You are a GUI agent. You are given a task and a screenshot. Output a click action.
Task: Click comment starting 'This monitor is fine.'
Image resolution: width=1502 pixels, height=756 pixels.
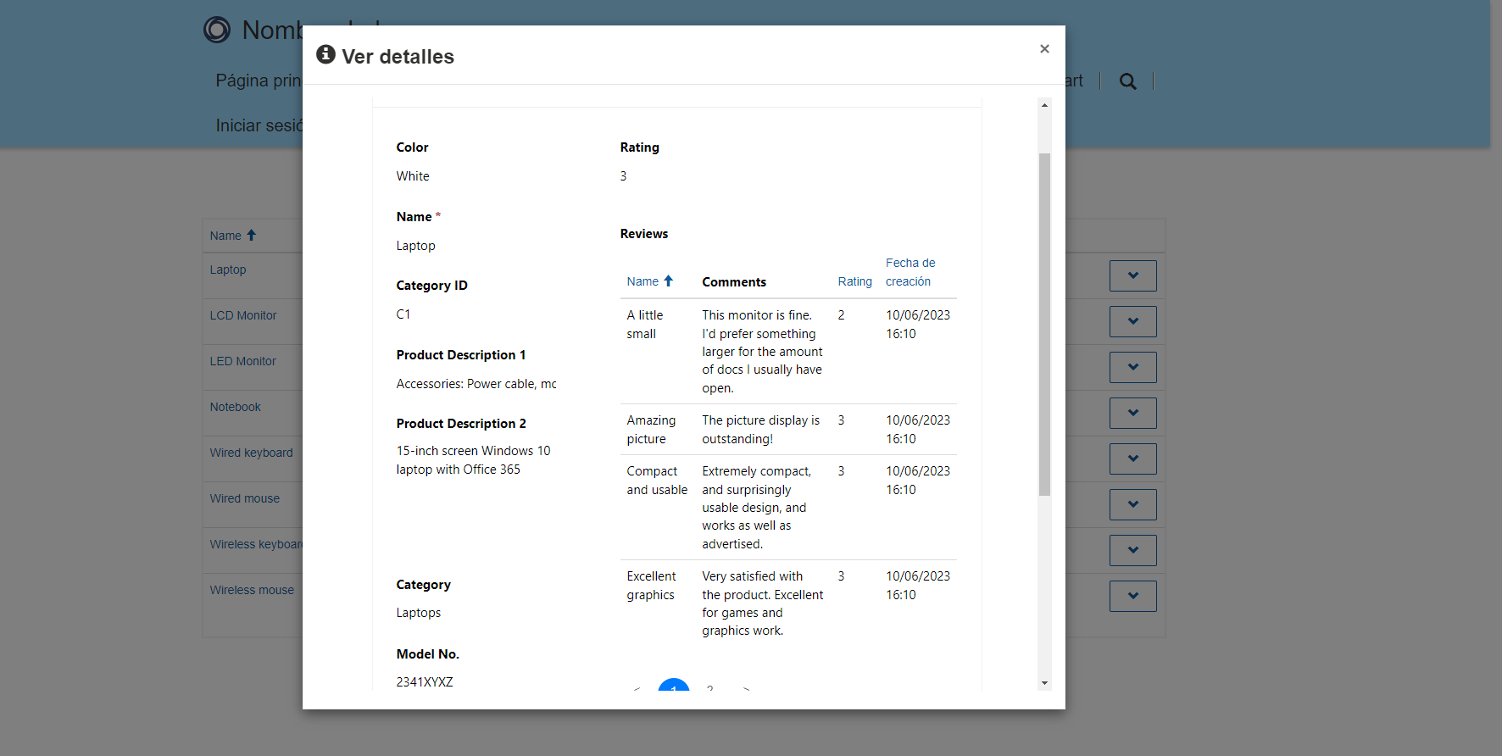click(x=762, y=352)
